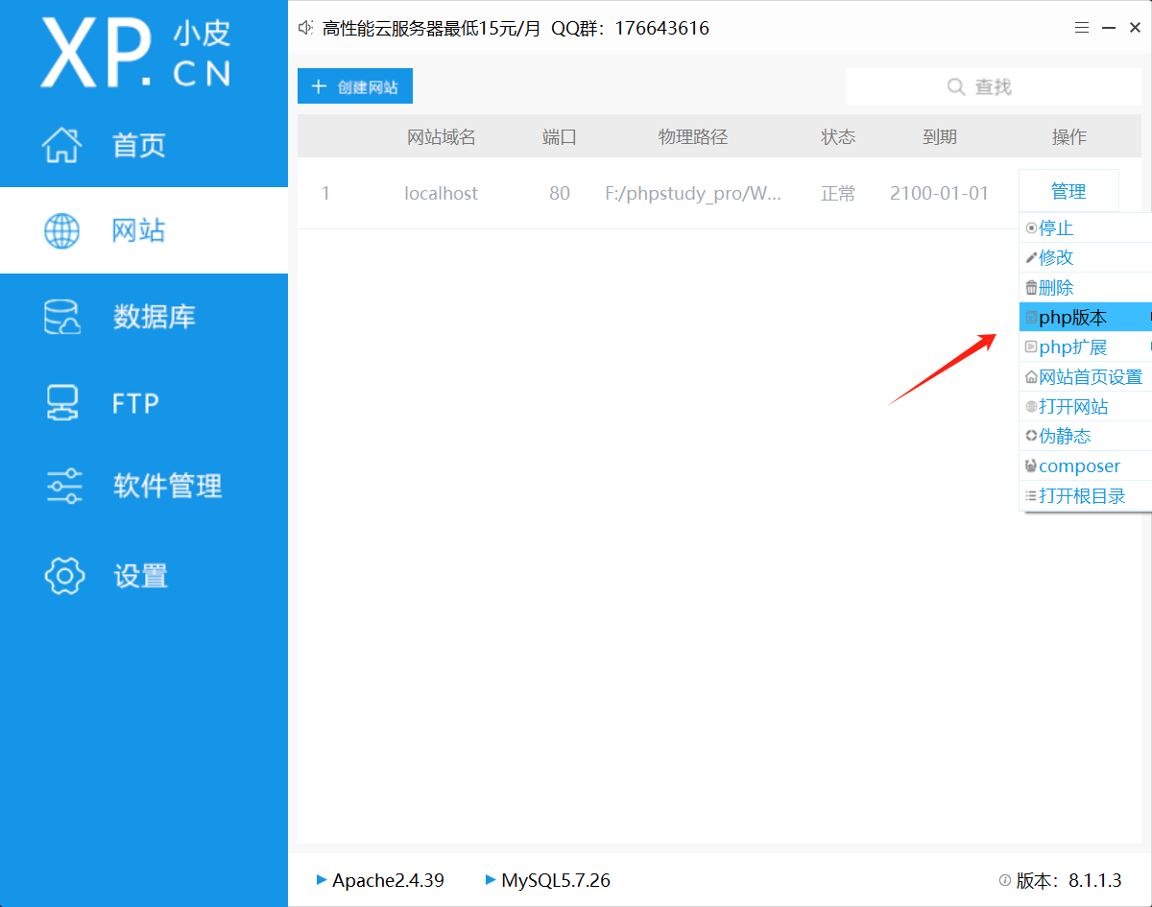Select the localhost domain cell

(x=441, y=193)
